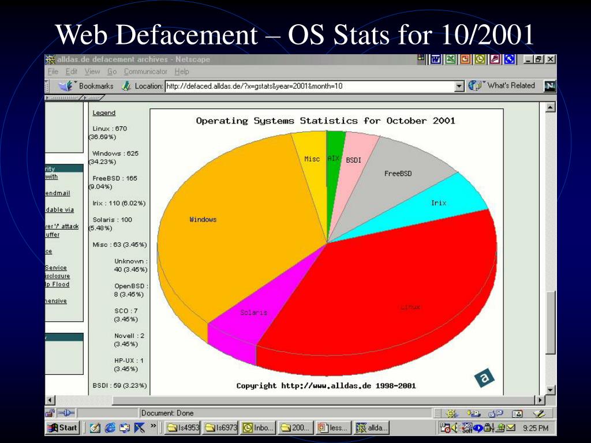This screenshot has width=591, height=443.
Task: Follow the 'Service' sidebar link
Action: pyautogui.click(x=56, y=268)
